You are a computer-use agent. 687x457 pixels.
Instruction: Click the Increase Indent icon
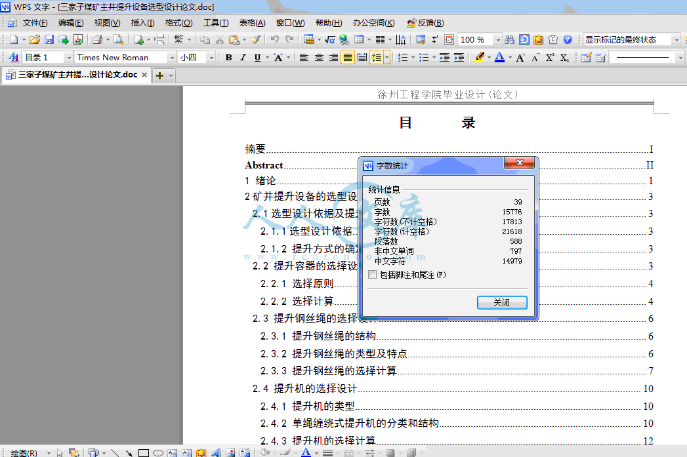tap(459, 57)
